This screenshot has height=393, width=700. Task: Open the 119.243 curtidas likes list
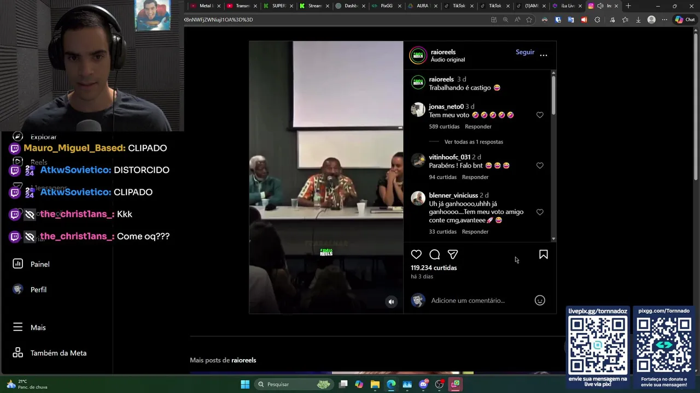pyautogui.click(x=434, y=267)
